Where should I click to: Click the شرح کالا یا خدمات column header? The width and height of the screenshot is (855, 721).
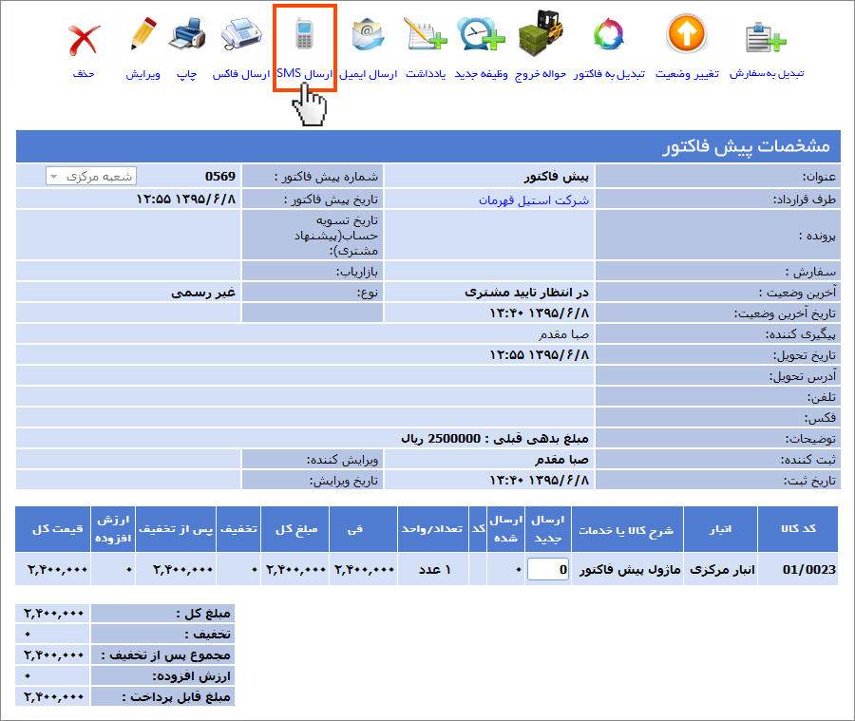click(x=626, y=529)
